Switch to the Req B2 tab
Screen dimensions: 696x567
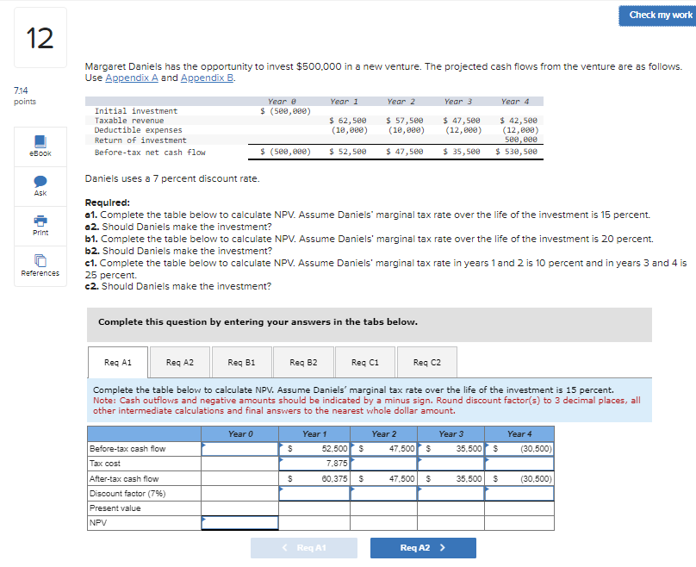303,362
